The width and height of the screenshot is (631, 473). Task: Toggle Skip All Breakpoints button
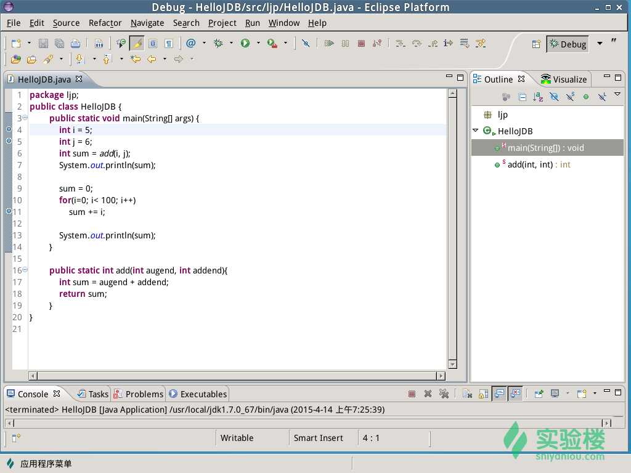click(306, 44)
